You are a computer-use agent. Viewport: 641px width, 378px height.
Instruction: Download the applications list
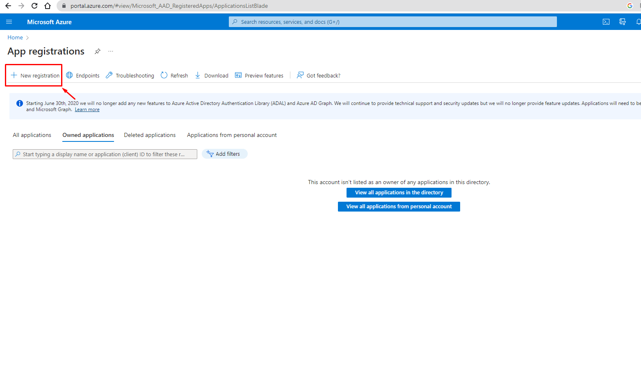point(212,75)
